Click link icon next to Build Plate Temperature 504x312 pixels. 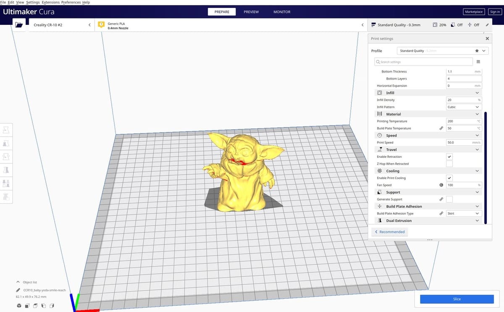pos(441,128)
